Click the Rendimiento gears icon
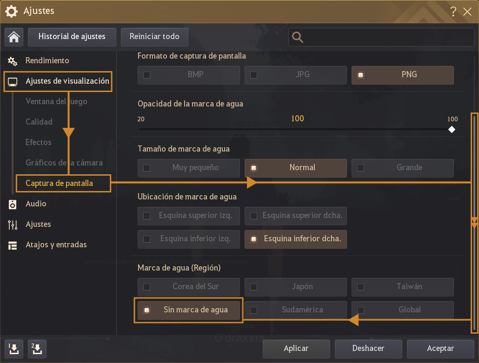 pos(13,61)
